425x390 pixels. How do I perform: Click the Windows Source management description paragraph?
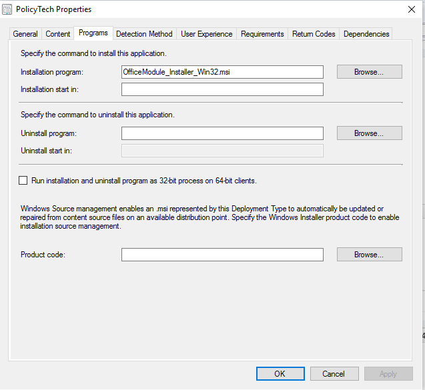209,217
